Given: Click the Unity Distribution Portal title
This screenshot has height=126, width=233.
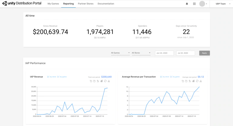Looking at the screenshot, I should (25, 3).
